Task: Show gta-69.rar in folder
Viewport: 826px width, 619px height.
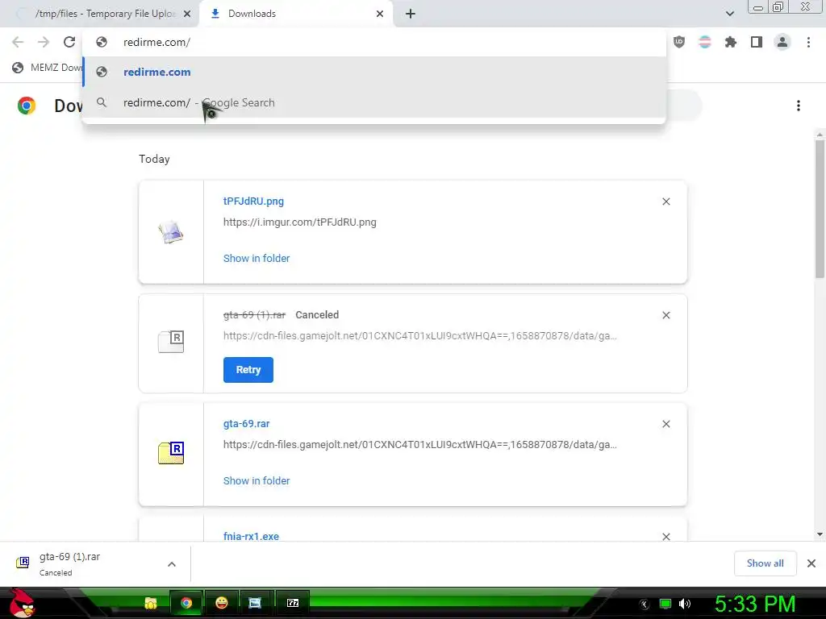Action: (257, 481)
